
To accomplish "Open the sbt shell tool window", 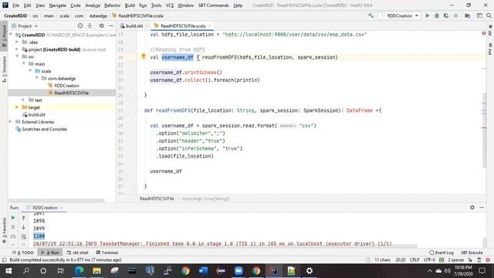I will click(x=77, y=253).
